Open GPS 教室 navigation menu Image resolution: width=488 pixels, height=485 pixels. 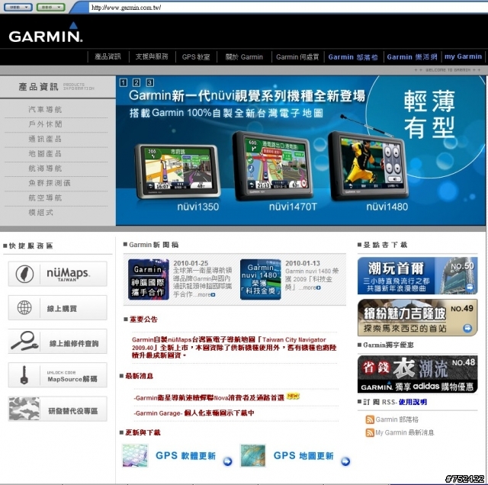pos(196,57)
